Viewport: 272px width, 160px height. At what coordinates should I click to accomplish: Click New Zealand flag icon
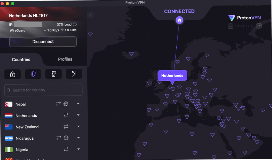click(x=9, y=127)
